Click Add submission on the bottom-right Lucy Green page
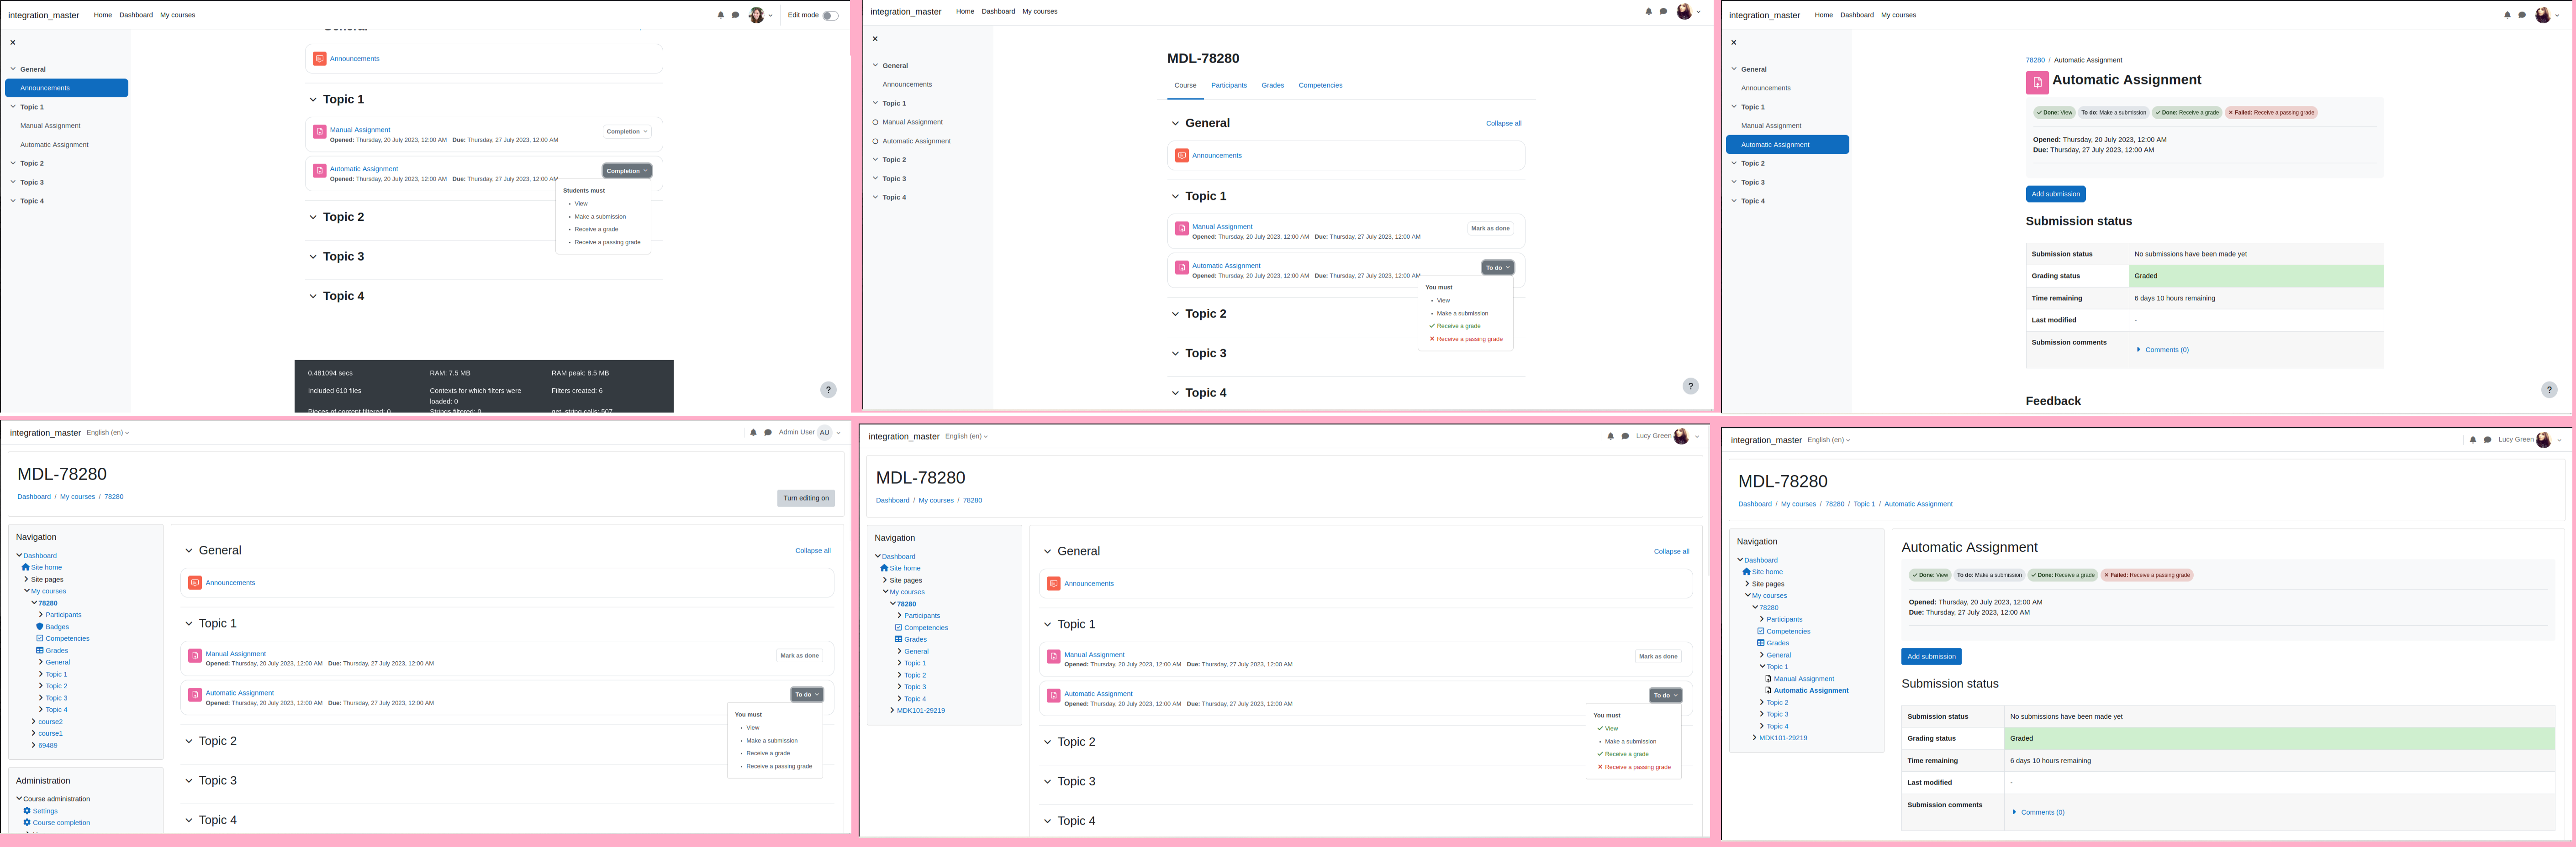 [x=1931, y=656]
